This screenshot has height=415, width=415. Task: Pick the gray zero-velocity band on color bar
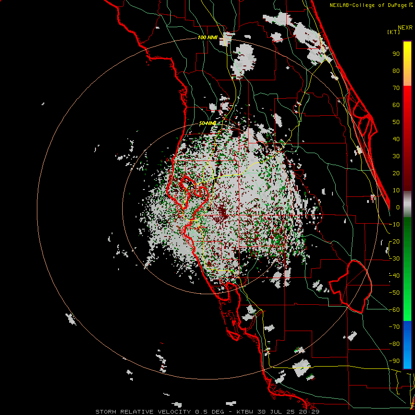407,204
